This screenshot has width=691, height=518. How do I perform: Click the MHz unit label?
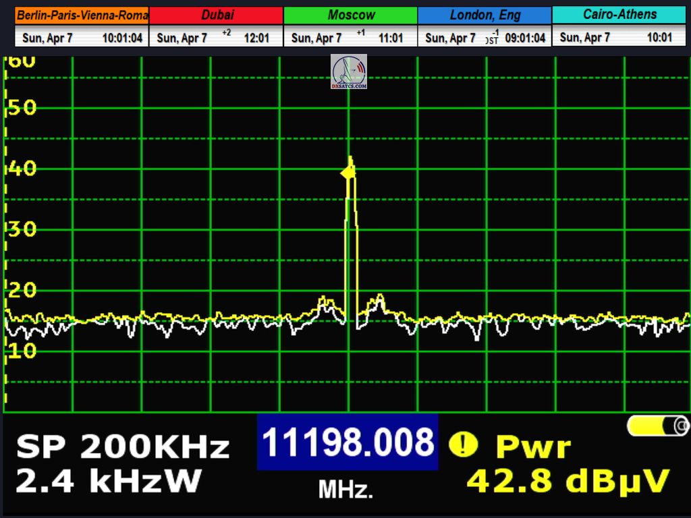click(x=345, y=490)
